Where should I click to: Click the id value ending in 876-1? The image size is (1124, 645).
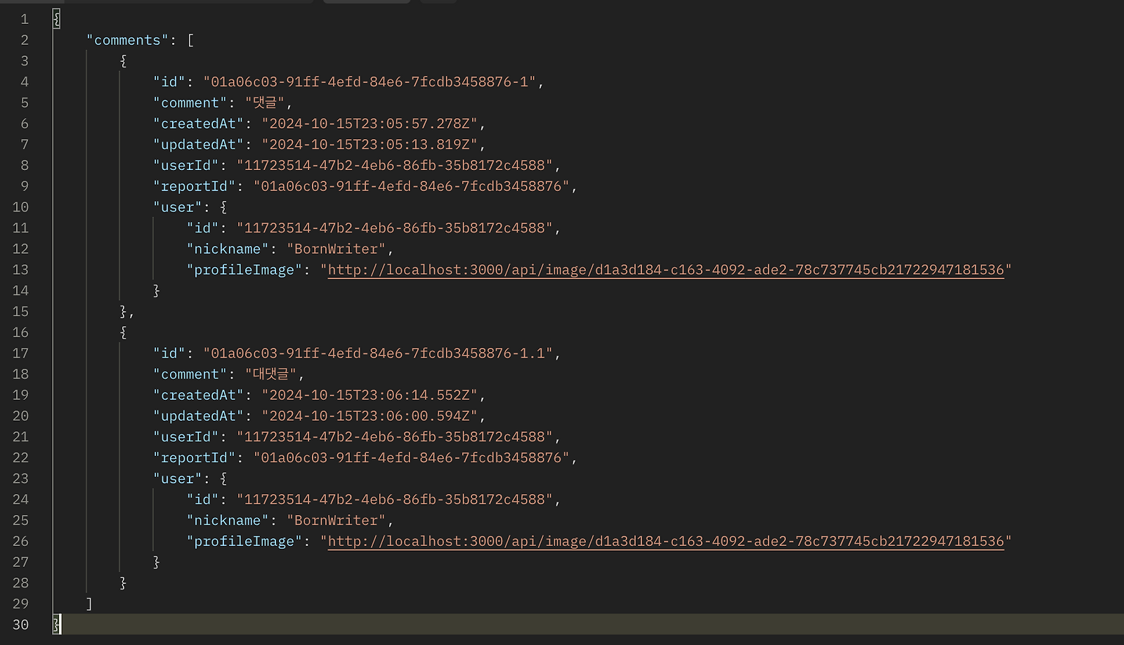(370, 82)
